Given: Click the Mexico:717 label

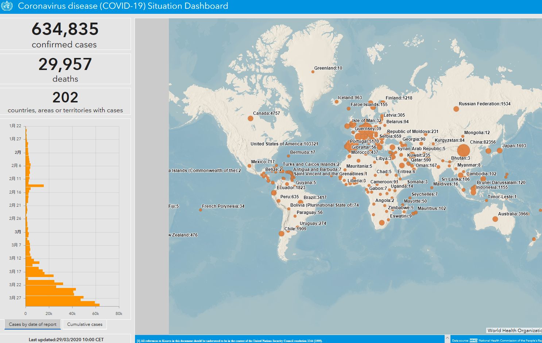Looking at the screenshot, I should coord(263,162).
